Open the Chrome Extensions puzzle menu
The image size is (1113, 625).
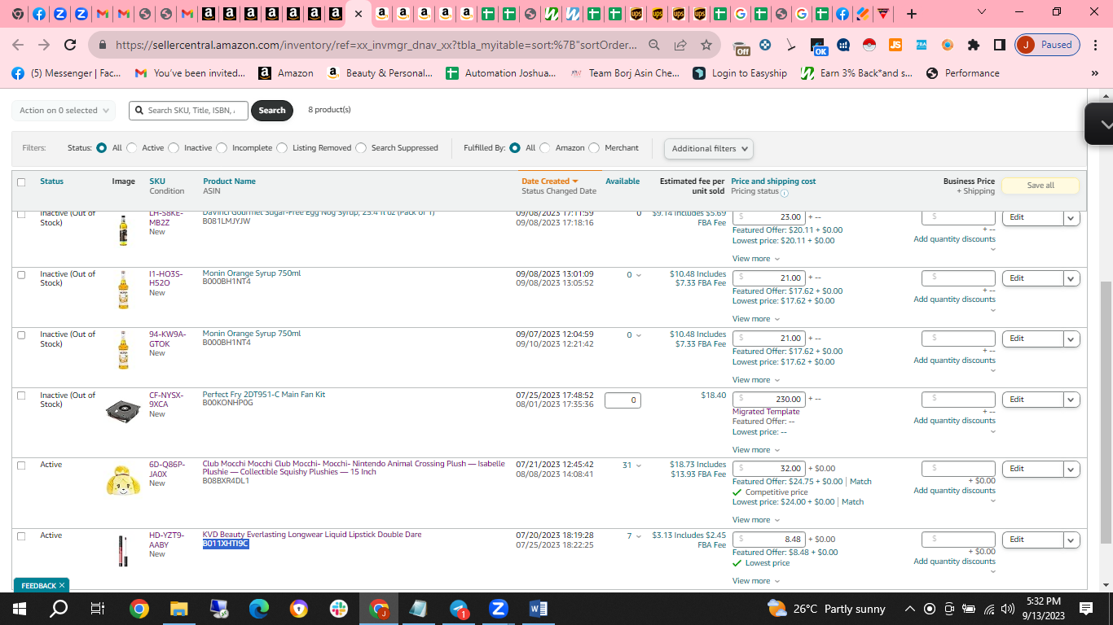click(x=973, y=45)
